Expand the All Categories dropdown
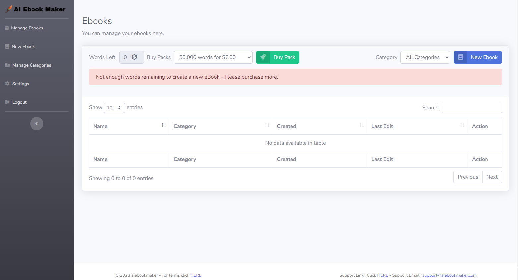The width and height of the screenshot is (518, 280). (425, 57)
